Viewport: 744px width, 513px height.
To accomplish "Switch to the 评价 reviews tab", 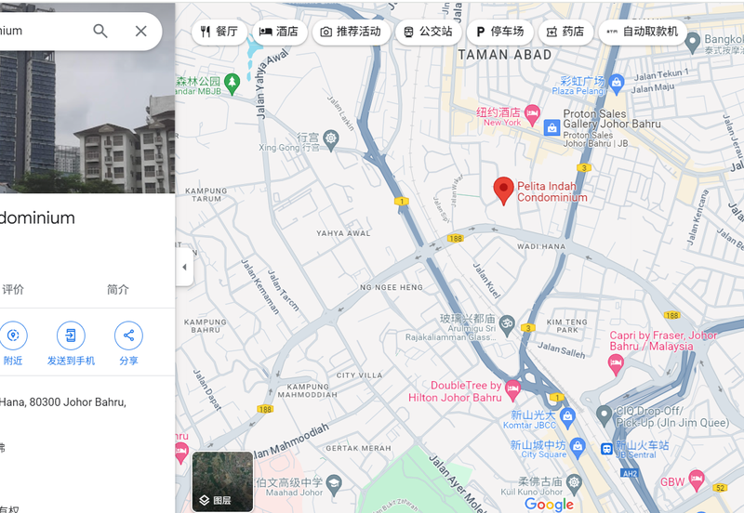I will [x=13, y=289].
